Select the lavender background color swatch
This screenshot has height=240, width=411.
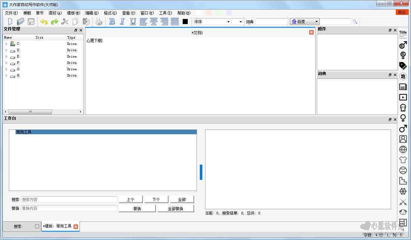(229, 13)
